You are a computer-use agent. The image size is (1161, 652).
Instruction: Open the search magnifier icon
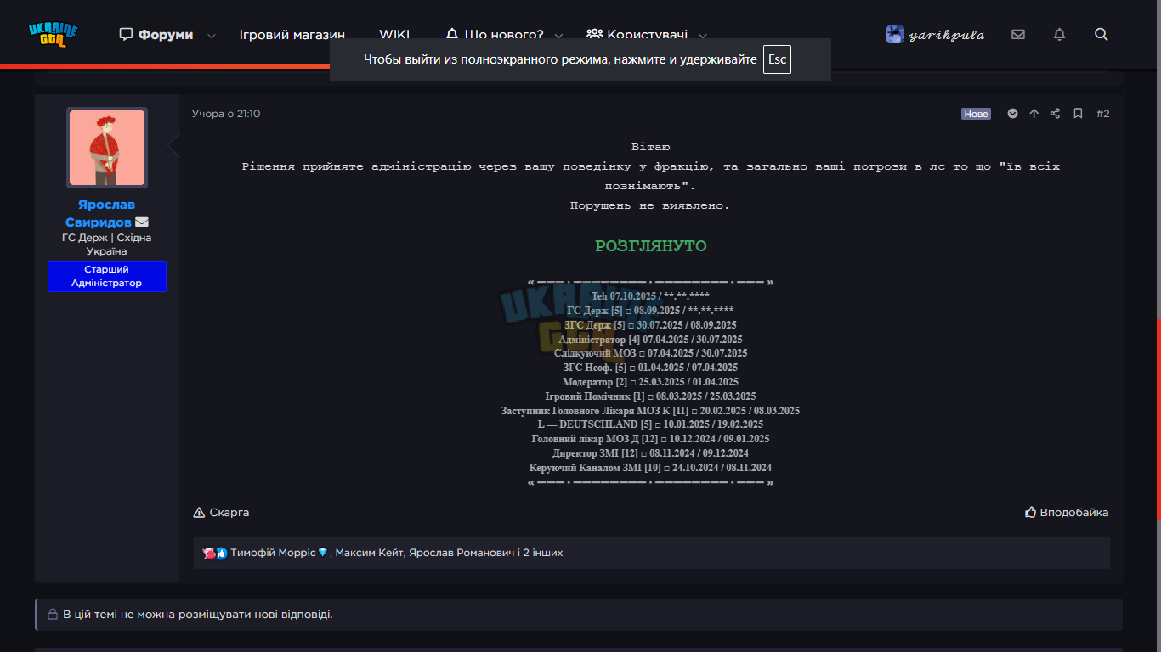(1101, 35)
